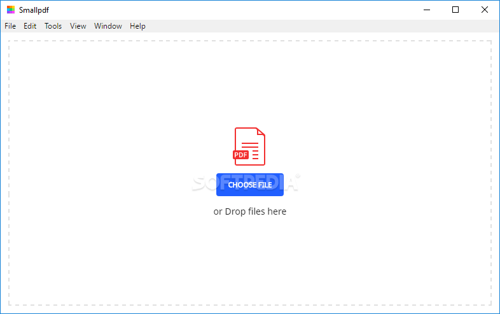500x314 pixels.
Task: Click the 'or Drop files here' text
Action: pyautogui.click(x=249, y=211)
